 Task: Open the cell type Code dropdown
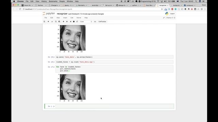click(86, 22)
